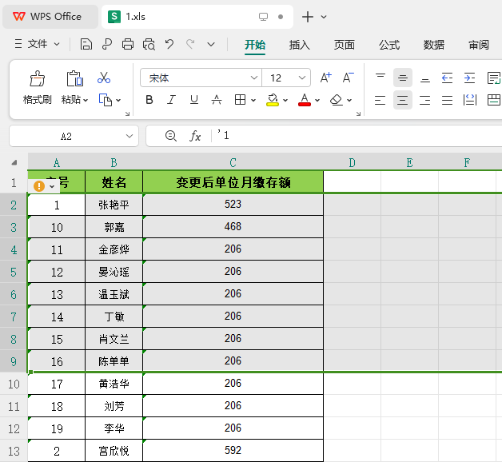Increase font size with A+ icon
This screenshot has width=502, height=462.
point(326,78)
